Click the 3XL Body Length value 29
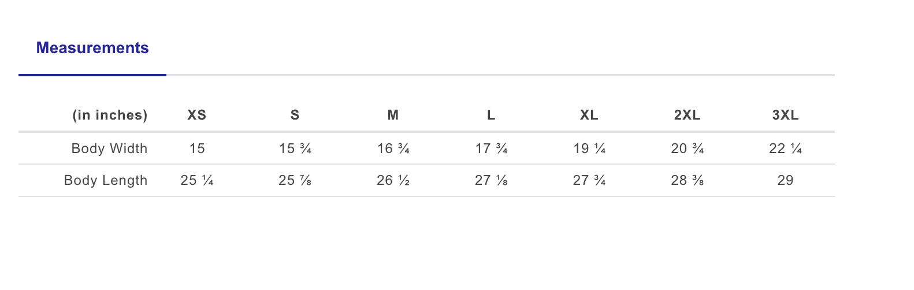 pos(786,180)
